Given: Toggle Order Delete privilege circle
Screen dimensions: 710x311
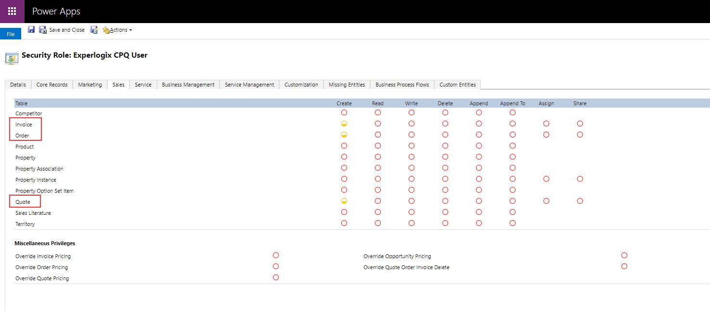Looking at the screenshot, I should pos(445,135).
